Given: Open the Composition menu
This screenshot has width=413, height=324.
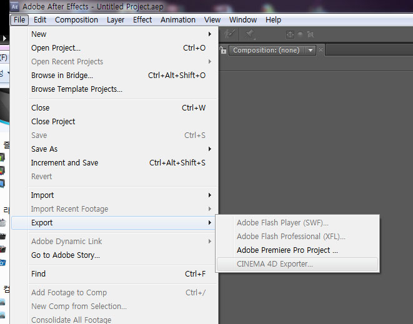Looking at the screenshot, I should [76, 20].
